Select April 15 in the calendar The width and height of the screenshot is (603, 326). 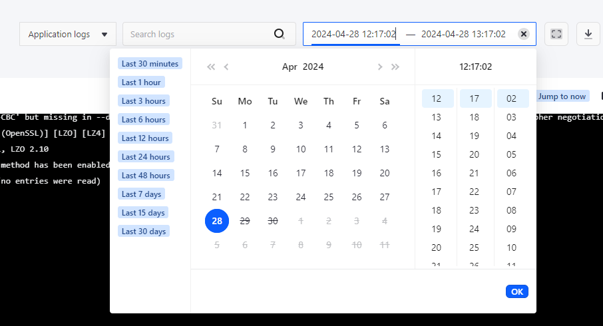[x=245, y=173]
